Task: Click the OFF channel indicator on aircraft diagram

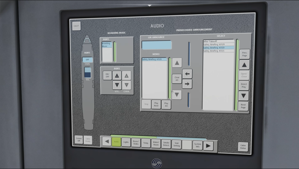Action: 87,60
